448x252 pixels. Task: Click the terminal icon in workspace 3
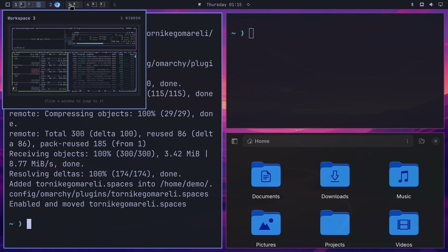pyautogui.click(x=76, y=4)
